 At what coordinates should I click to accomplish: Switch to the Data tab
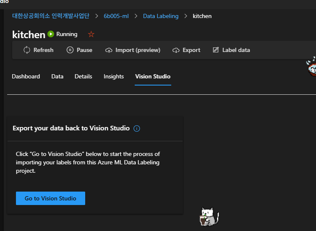pyautogui.click(x=57, y=77)
